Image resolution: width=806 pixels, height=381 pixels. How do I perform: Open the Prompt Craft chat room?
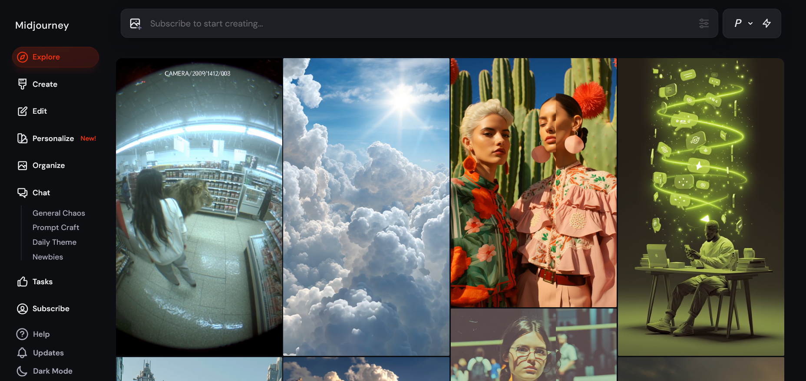pos(56,227)
